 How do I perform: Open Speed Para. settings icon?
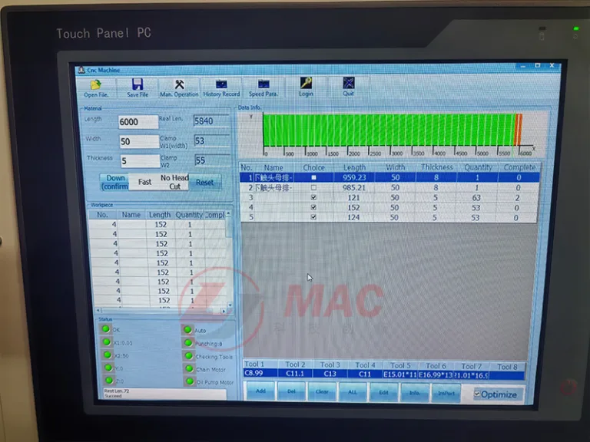264,84
